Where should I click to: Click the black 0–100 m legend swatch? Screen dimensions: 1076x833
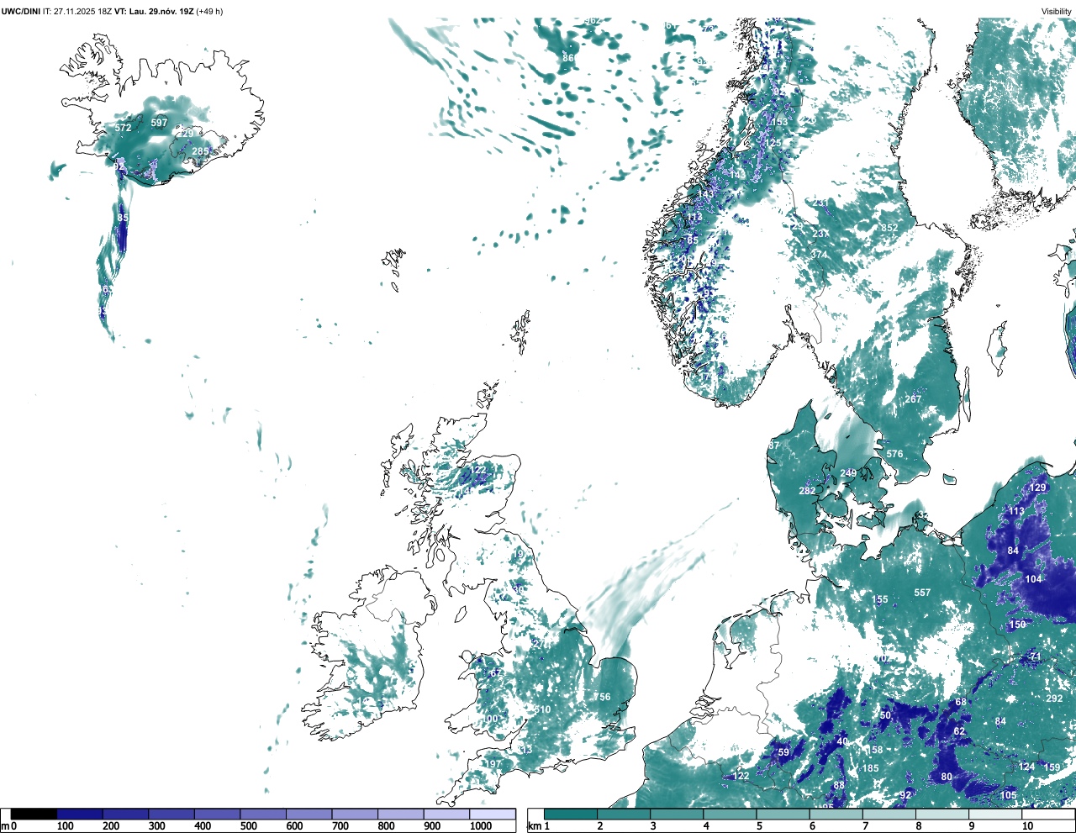click(34, 815)
